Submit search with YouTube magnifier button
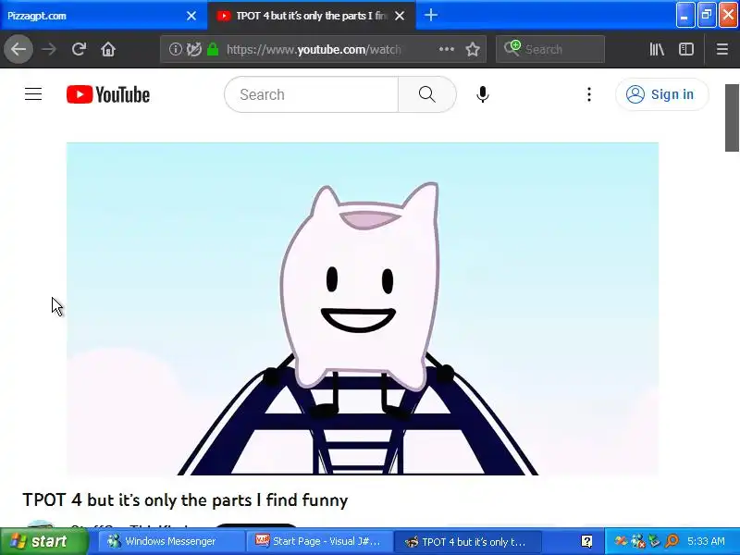 (426, 94)
